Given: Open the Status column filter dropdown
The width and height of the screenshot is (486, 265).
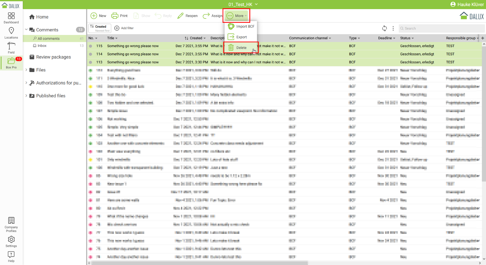Looking at the screenshot, I should tap(413, 38).
